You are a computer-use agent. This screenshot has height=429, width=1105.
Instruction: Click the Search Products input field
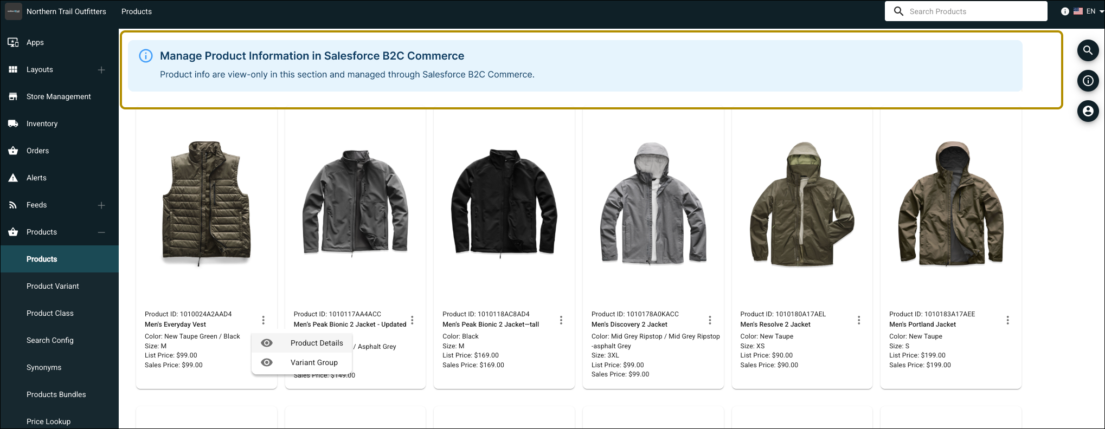pos(966,11)
